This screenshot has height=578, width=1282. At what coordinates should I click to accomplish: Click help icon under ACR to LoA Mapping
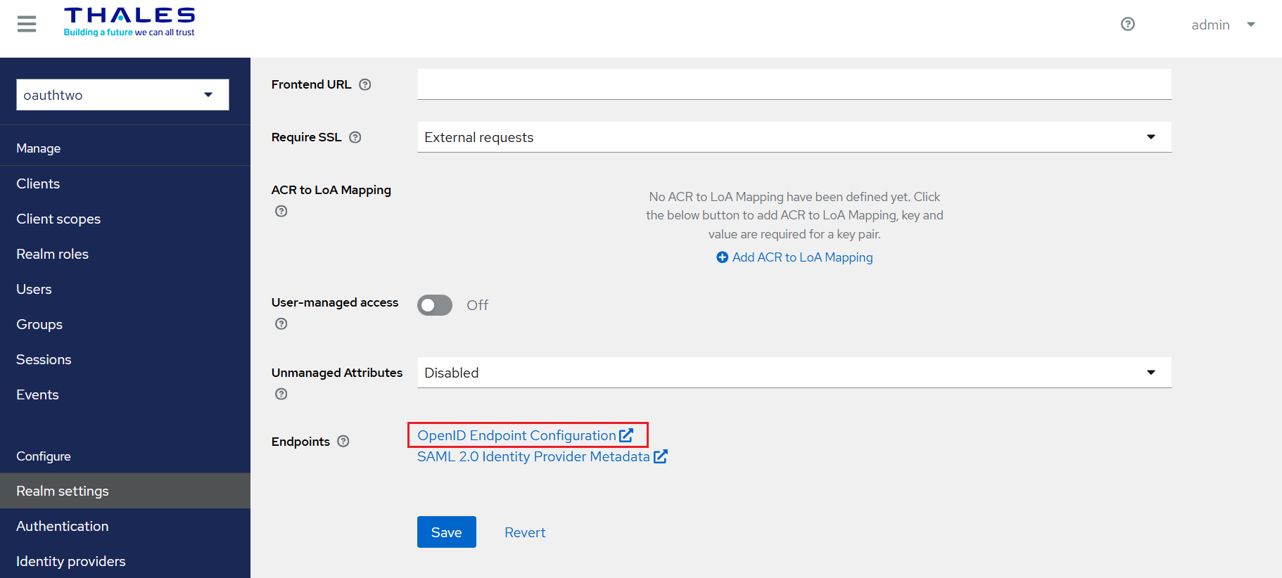coord(281,211)
